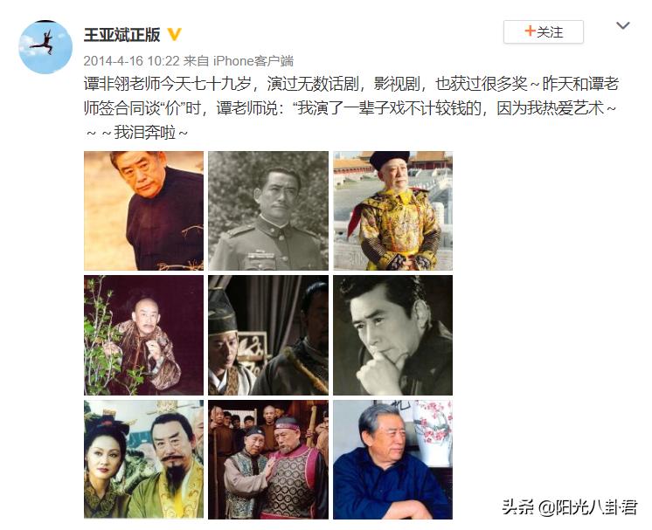Click the jumping figure in the avatar
The image size is (652, 530).
click(x=44, y=43)
